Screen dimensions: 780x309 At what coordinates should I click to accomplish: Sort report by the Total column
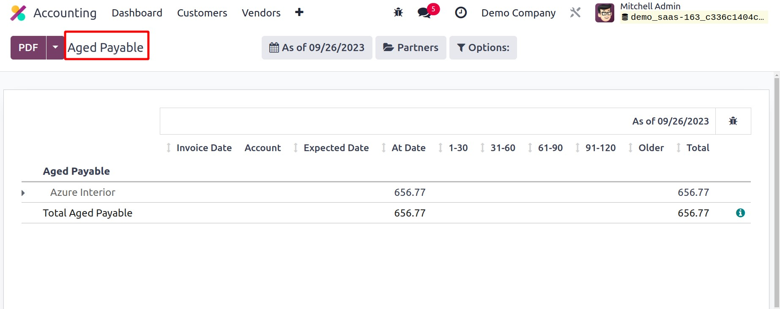pyautogui.click(x=697, y=148)
